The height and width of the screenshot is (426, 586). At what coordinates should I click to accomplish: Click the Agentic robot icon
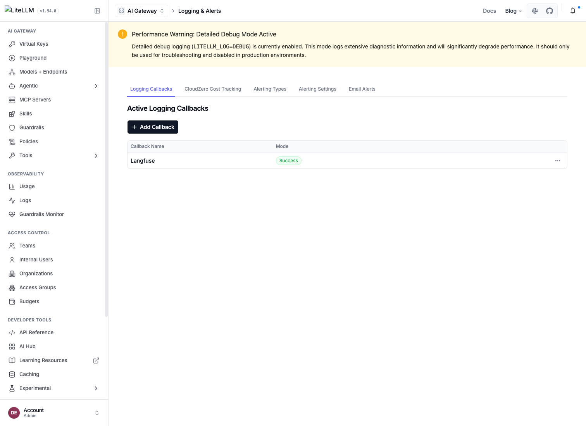pyautogui.click(x=12, y=86)
